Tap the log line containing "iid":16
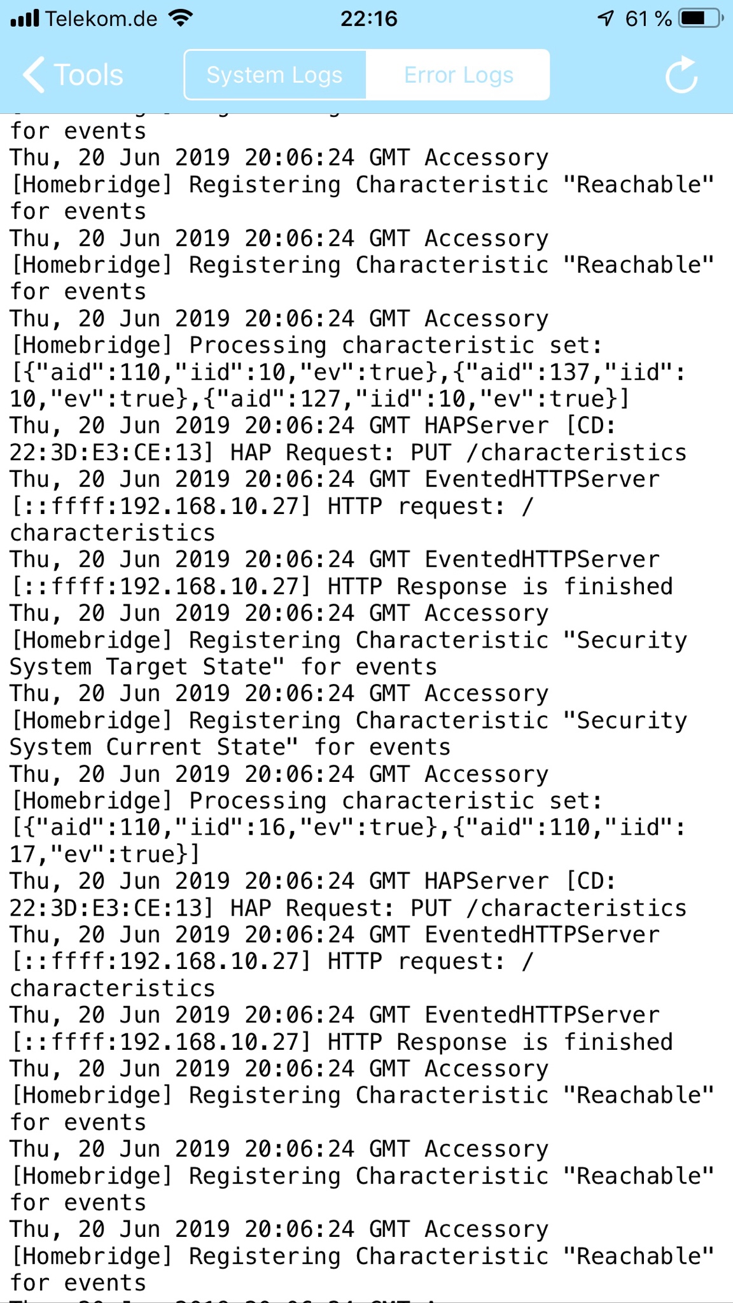The image size is (733, 1303). pyautogui.click(x=347, y=827)
